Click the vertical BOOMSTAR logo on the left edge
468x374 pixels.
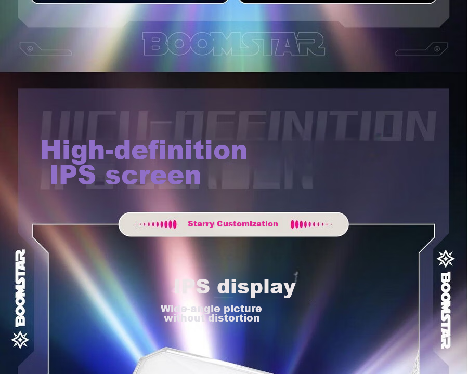coord(20,288)
